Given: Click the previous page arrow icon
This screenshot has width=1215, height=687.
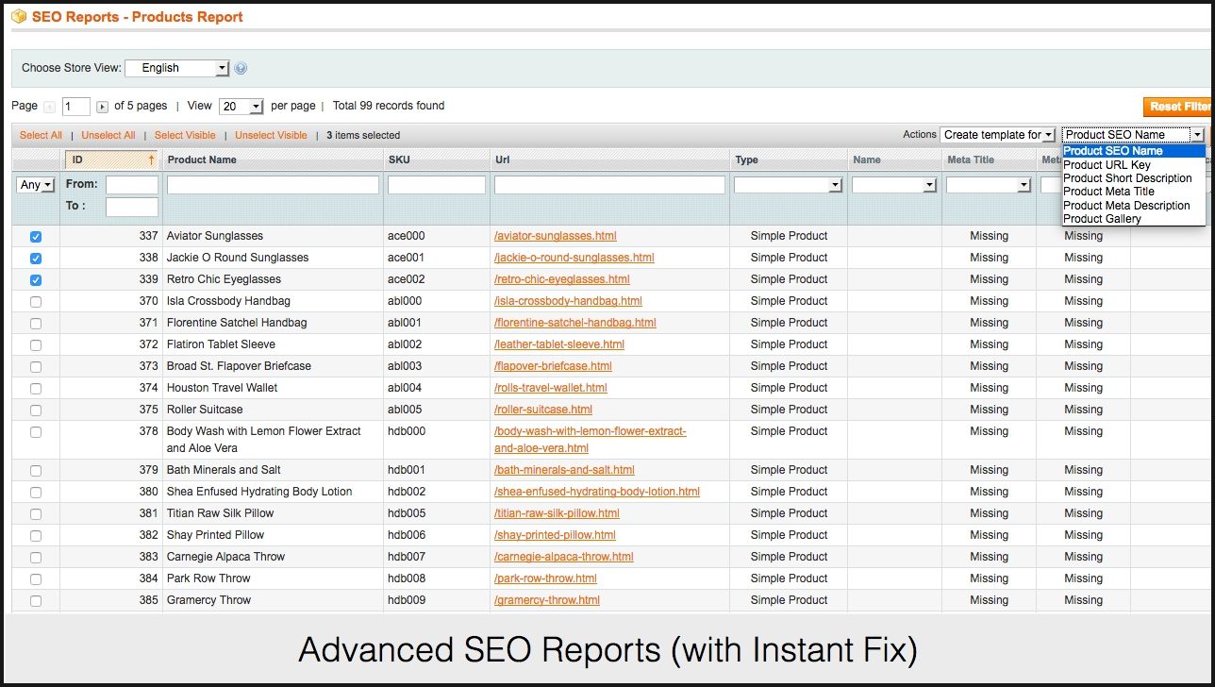Looking at the screenshot, I should click(50, 107).
